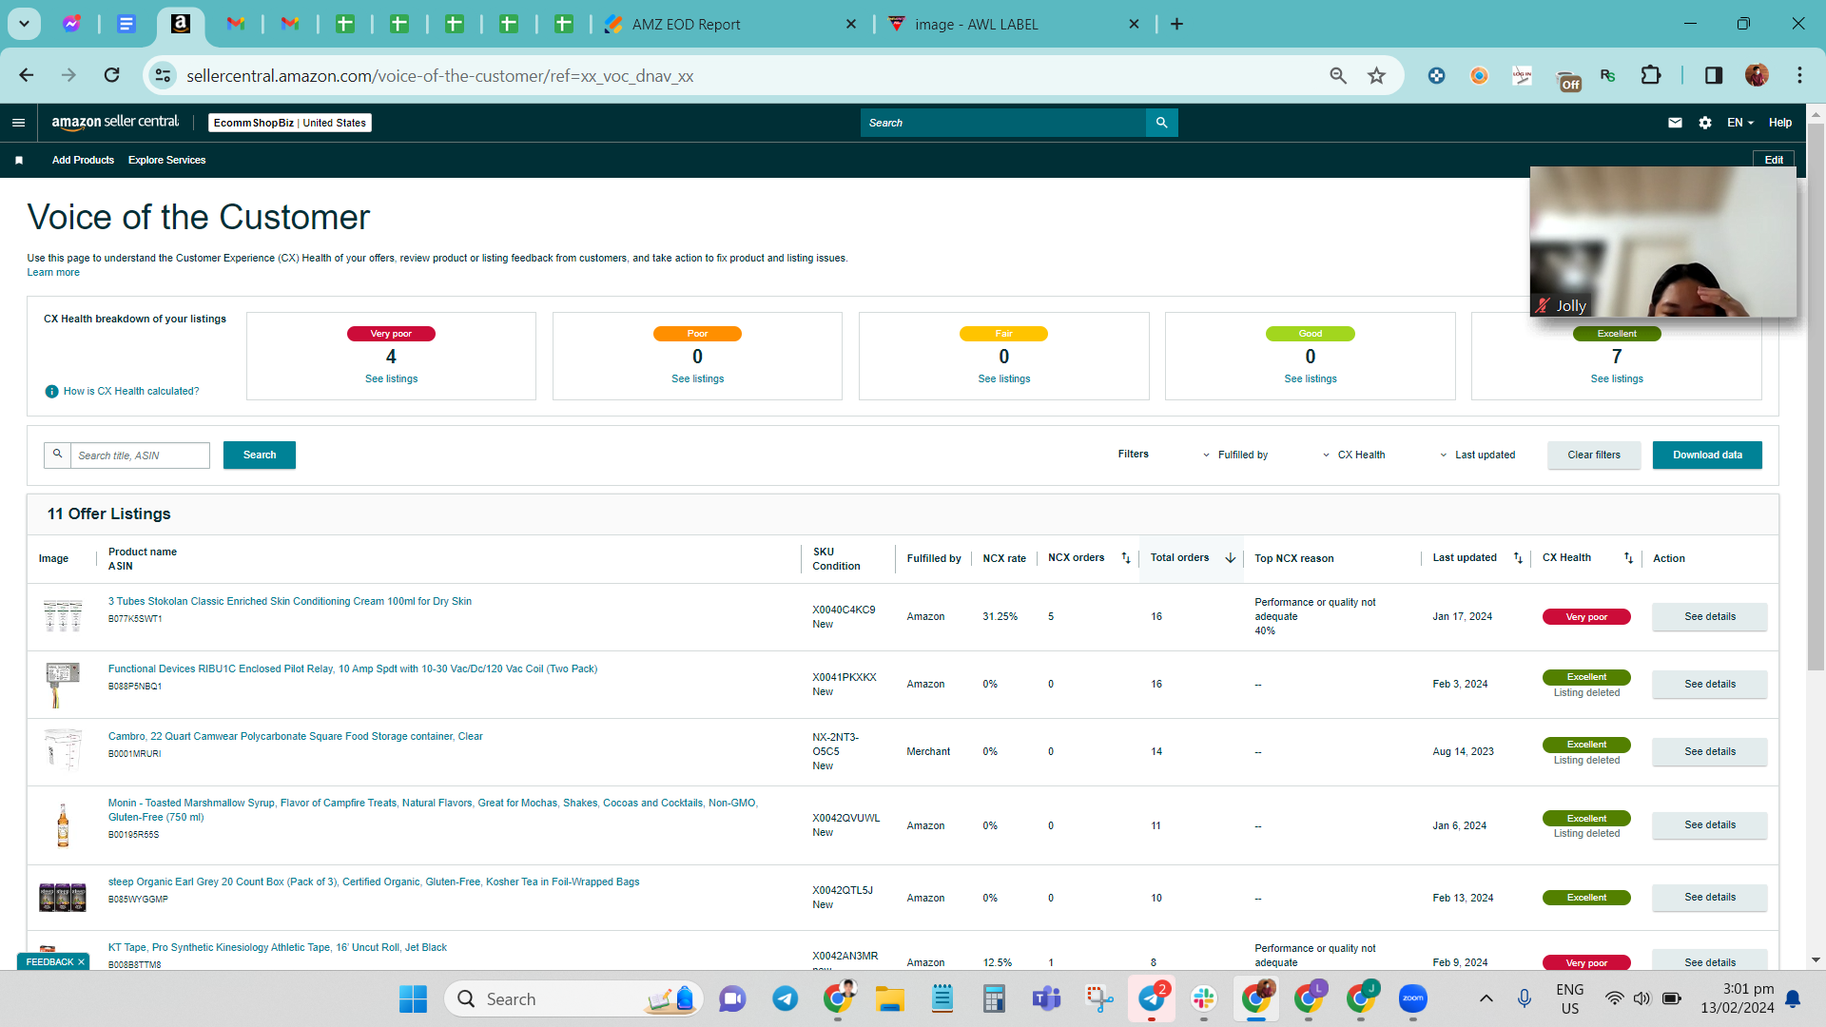Sort by NCX orders arrows
The height and width of the screenshot is (1027, 1826).
1126,558
